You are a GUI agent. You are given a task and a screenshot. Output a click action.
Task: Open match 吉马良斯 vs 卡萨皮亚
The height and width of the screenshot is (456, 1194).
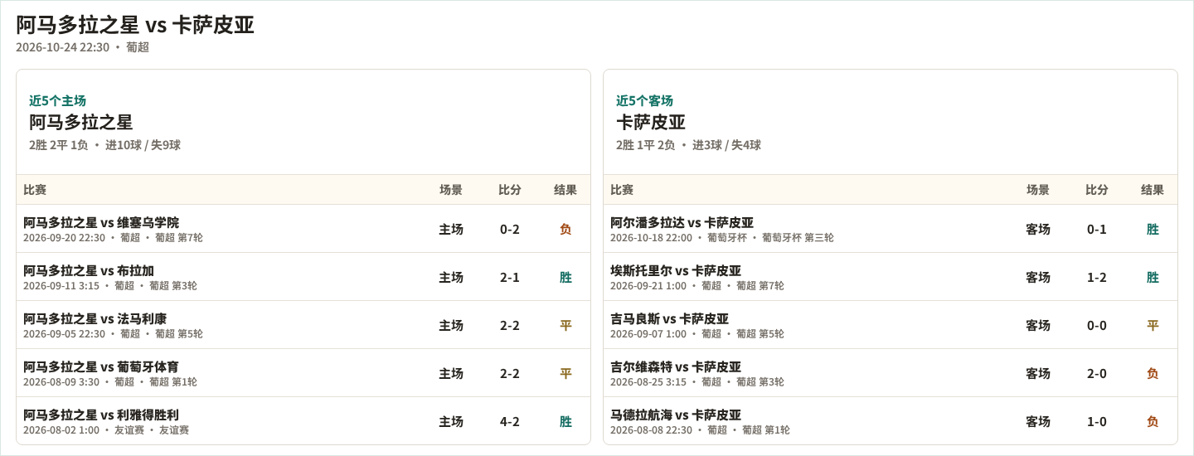(669, 318)
